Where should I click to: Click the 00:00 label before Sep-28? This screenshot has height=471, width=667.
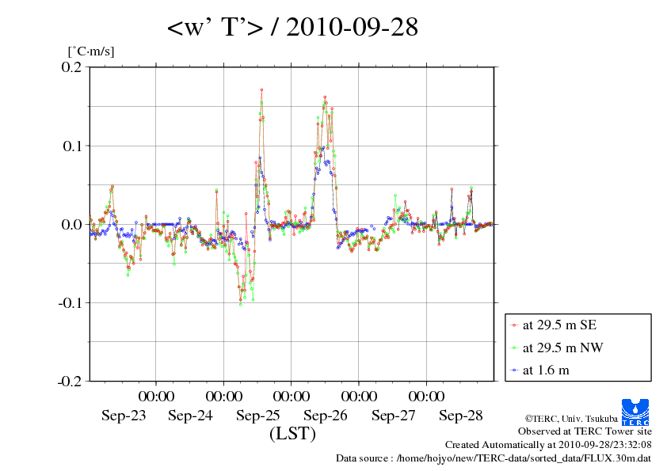[427, 397]
